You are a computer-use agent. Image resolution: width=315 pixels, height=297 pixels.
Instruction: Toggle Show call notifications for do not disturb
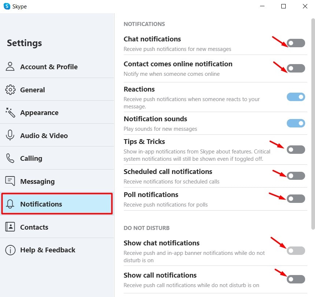click(x=296, y=279)
